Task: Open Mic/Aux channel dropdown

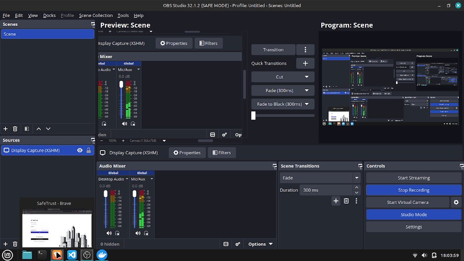Action: tap(152, 179)
